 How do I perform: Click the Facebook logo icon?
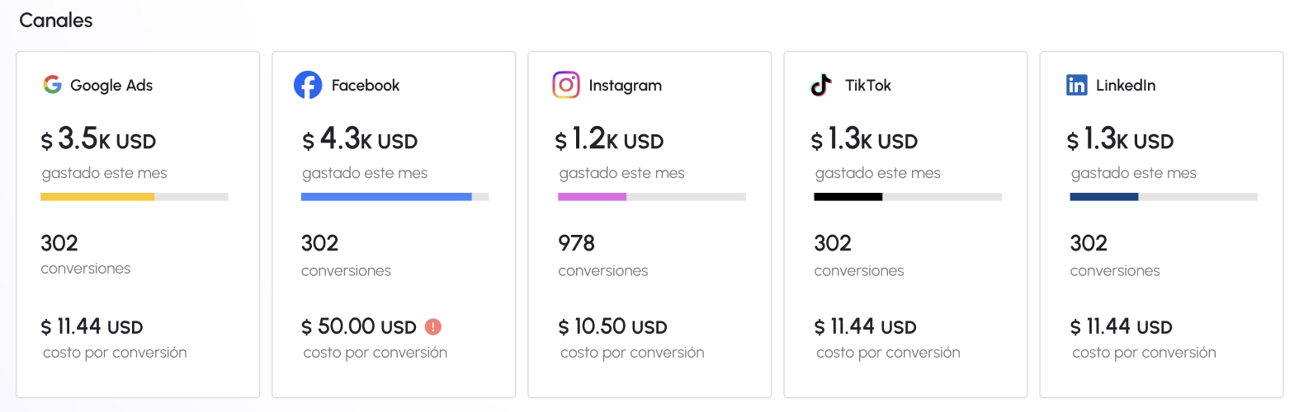tap(308, 85)
